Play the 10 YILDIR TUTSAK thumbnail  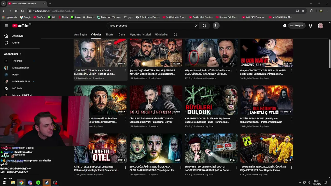[101, 53]
